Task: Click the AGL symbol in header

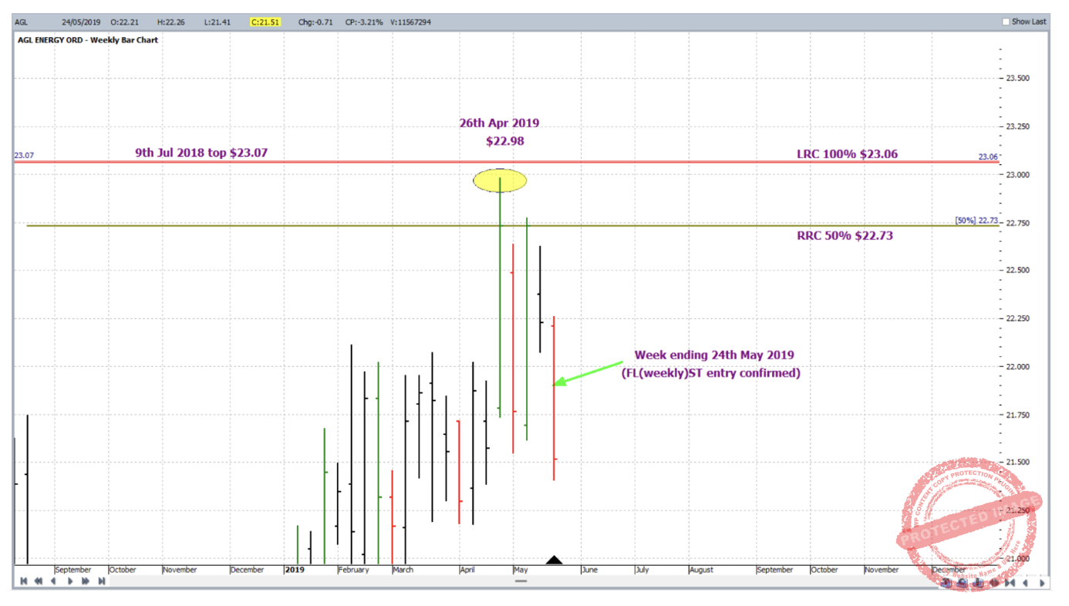Action: (22, 22)
